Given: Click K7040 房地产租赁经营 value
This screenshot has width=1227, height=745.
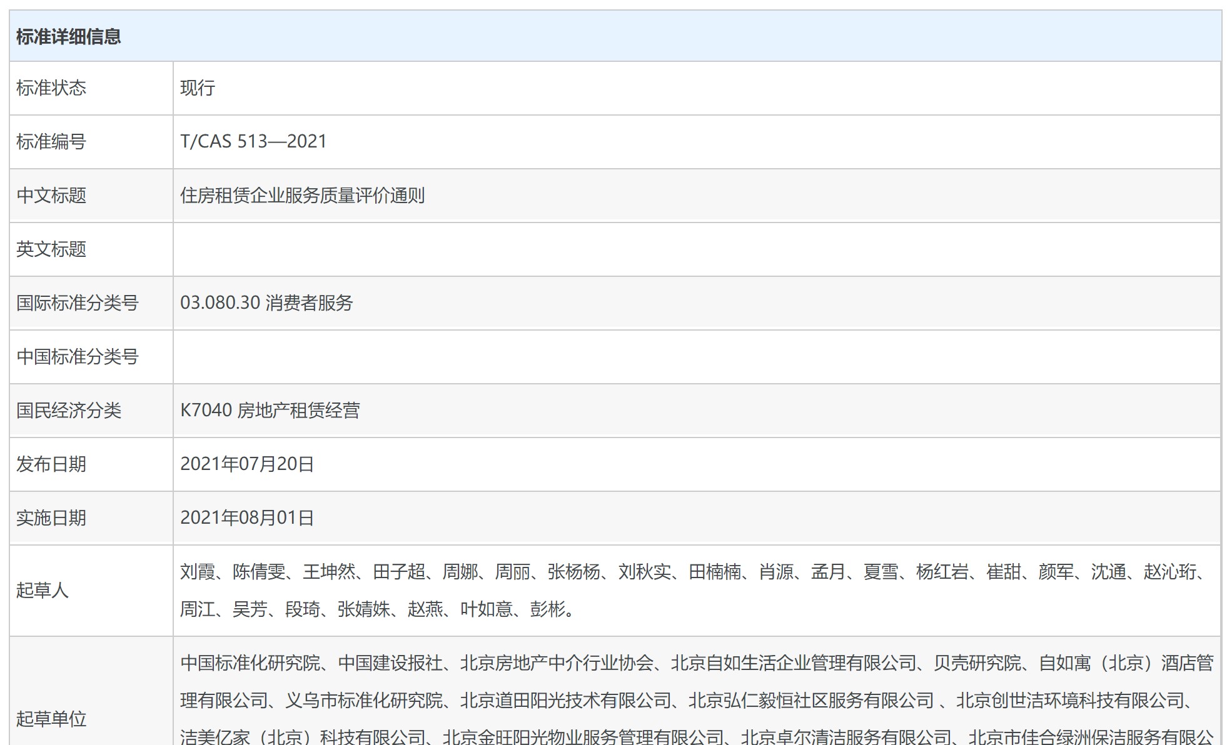Looking at the screenshot, I should [270, 411].
